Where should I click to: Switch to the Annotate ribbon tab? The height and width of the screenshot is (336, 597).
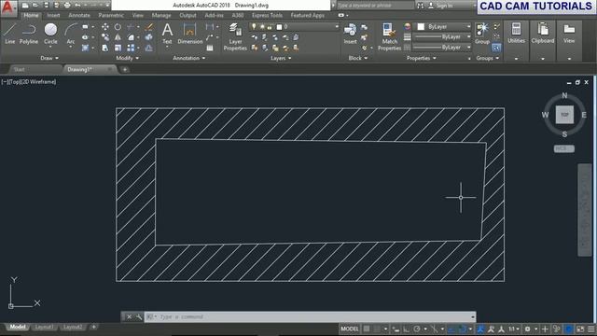(x=79, y=15)
